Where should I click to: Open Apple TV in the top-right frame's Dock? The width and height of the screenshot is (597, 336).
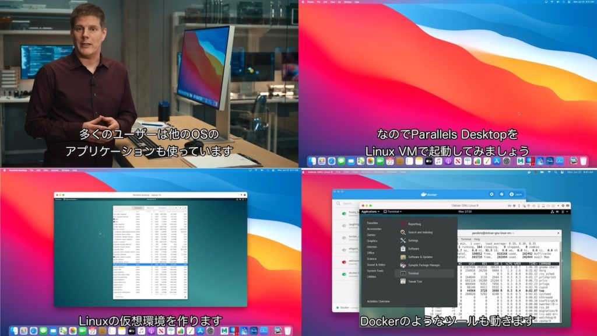coord(429,161)
